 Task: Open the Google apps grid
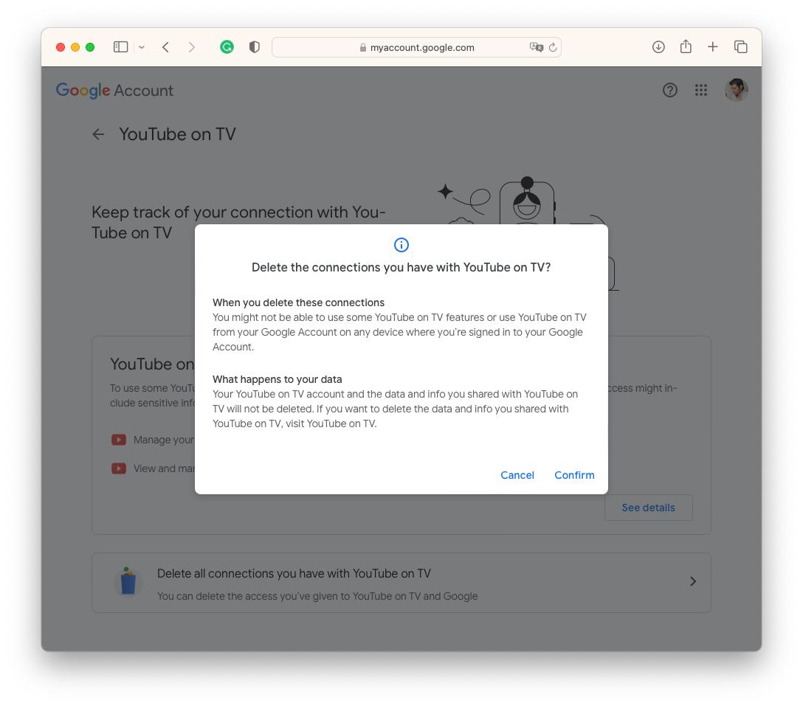701,90
